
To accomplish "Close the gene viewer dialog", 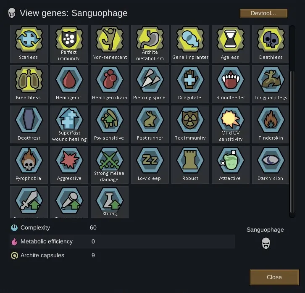I will click(x=274, y=277).
